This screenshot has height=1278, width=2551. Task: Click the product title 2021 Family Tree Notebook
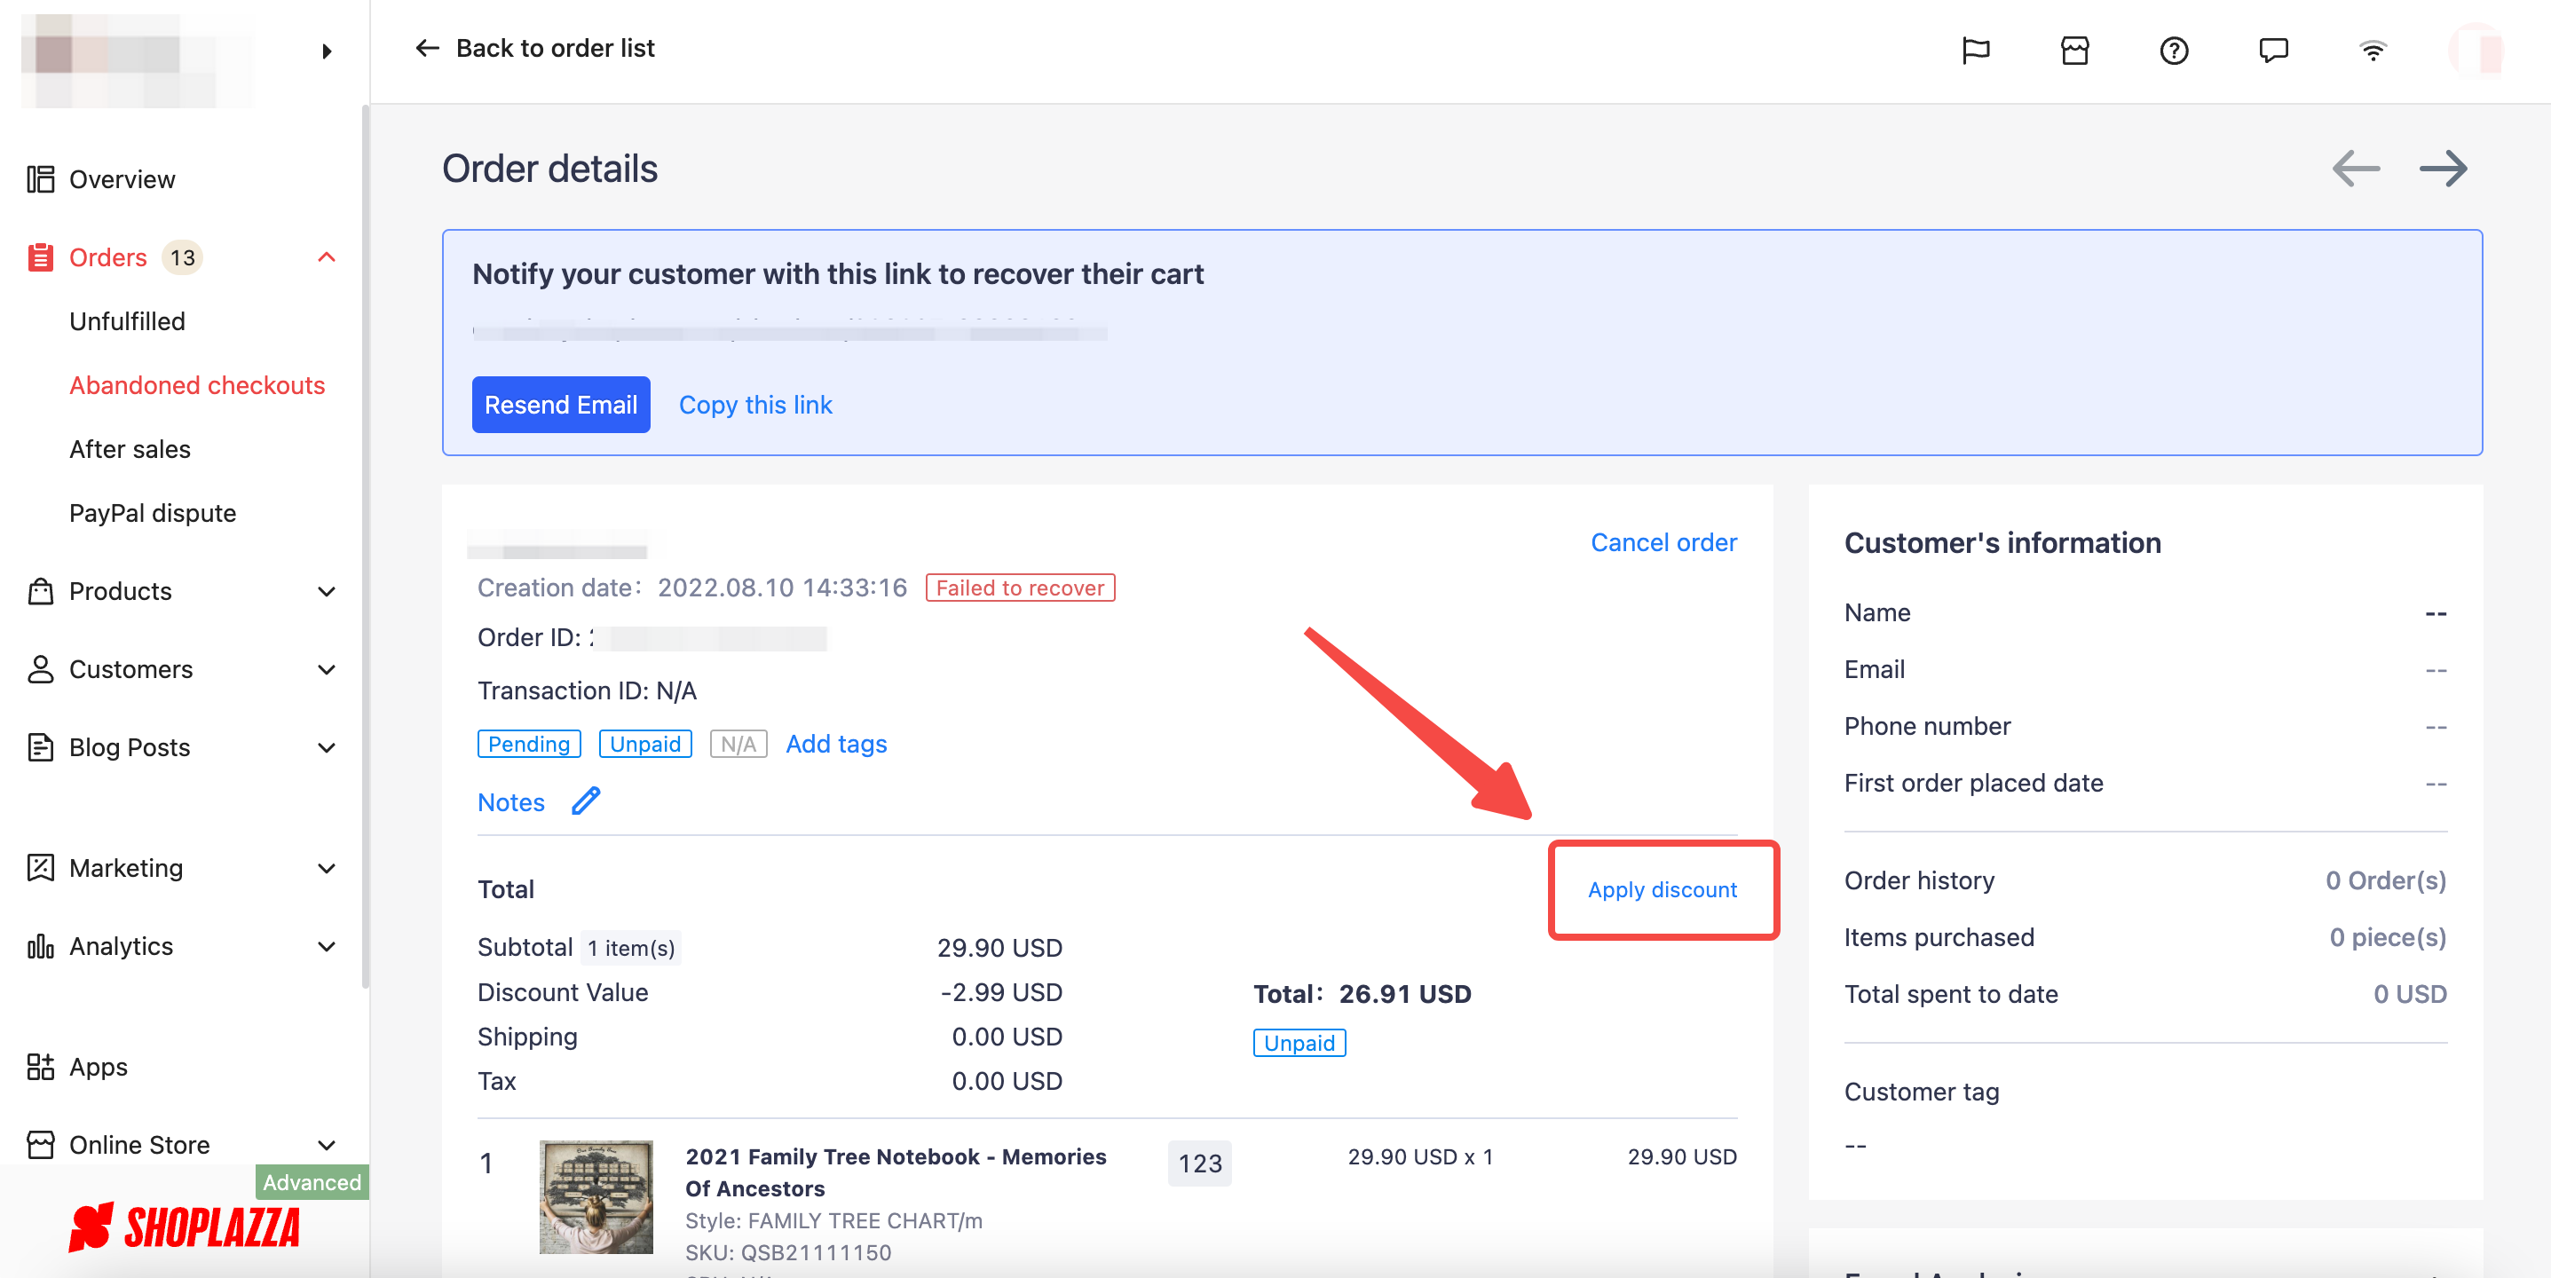(896, 1172)
